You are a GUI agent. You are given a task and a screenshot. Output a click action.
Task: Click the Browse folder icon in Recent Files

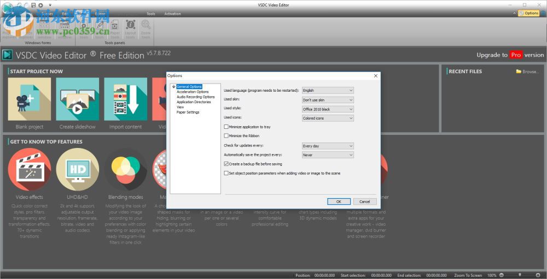tap(519, 72)
